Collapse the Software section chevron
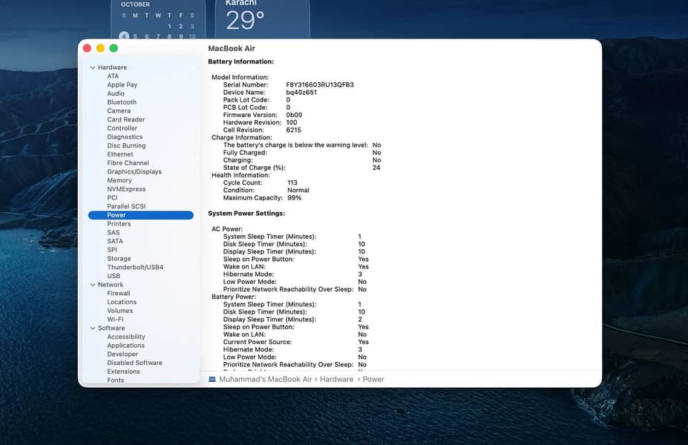The image size is (688, 445). click(x=93, y=329)
